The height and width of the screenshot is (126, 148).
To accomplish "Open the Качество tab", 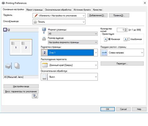I will coord(97,10).
